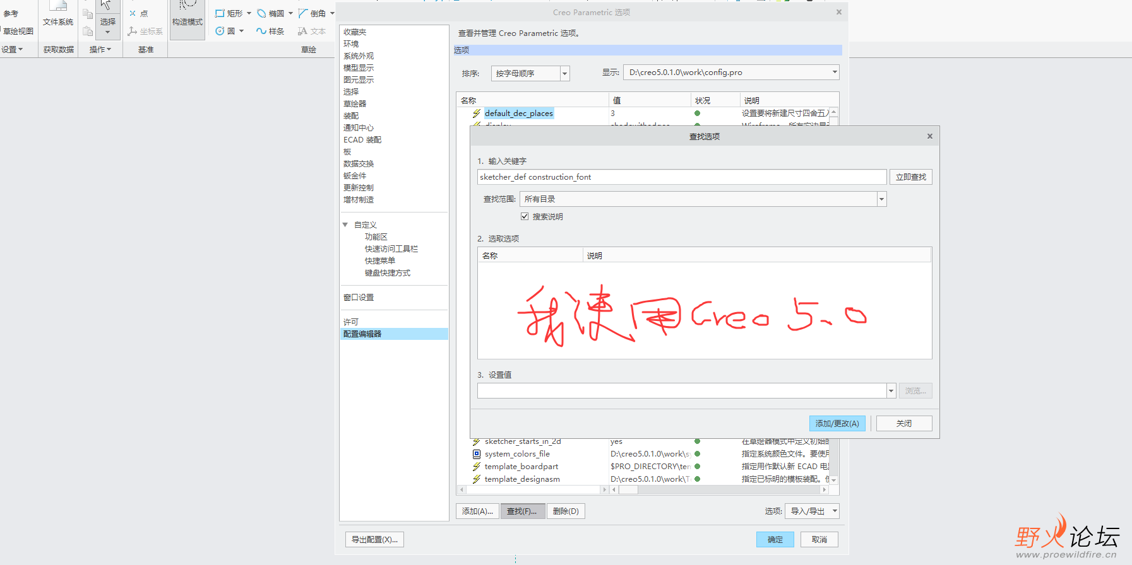This screenshot has width=1132, height=565.
Task: Click the lightning icon beside template_boardpart
Action: pos(477,467)
